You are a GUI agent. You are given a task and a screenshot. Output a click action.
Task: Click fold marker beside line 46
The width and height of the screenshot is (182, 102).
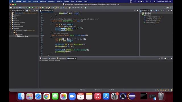tap(43, 35)
